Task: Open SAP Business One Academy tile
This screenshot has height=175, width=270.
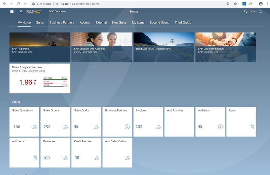Action: point(102,47)
